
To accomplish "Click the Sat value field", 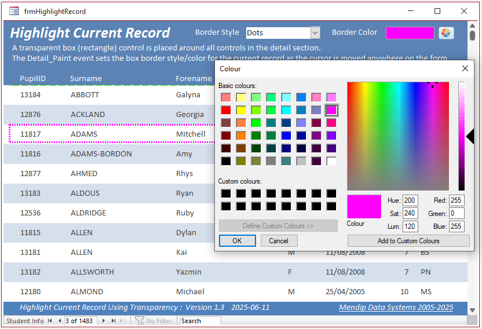I will pos(410,213).
